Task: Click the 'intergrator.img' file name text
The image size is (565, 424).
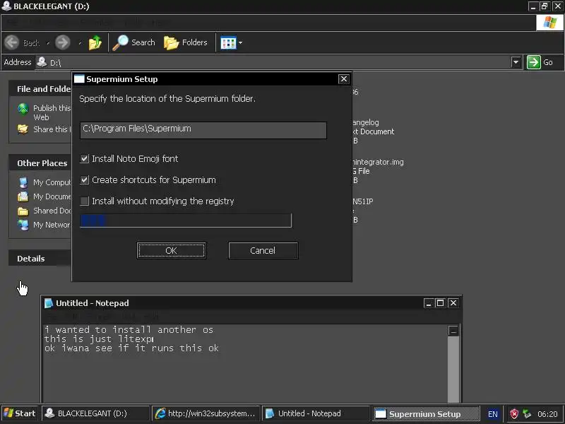Action: [x=378, y=162]
